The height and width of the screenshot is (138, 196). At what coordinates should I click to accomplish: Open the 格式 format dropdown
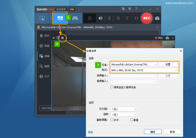144,70
